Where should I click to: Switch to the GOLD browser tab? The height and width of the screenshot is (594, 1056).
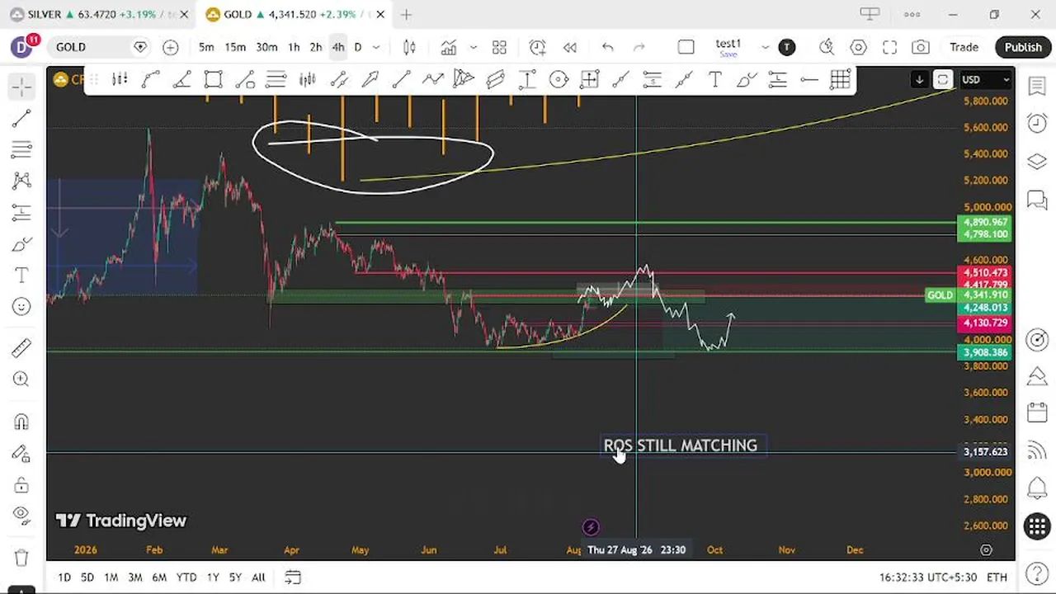(292, 14)
